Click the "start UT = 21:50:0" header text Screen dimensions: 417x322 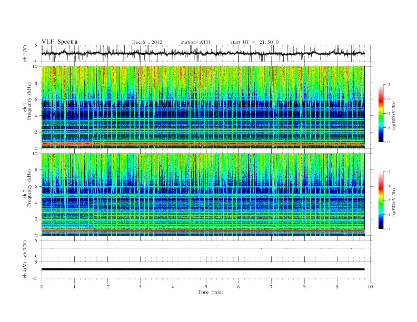pos(254,42)
